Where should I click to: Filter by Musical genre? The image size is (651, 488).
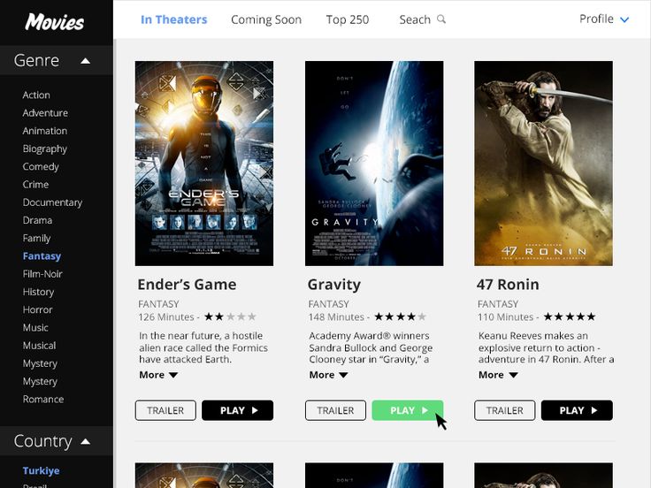click(39, 346)
